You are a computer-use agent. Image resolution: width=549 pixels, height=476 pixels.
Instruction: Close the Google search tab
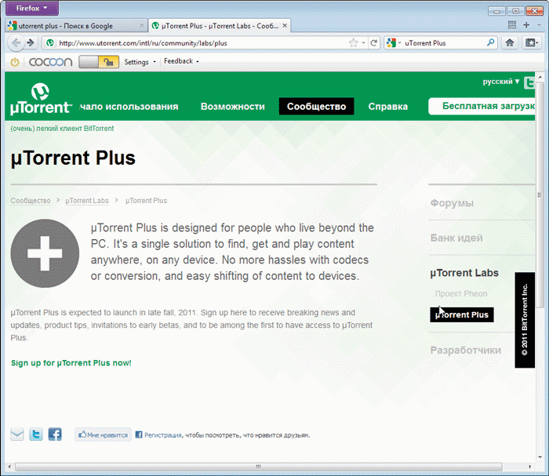tap(141, 26)
